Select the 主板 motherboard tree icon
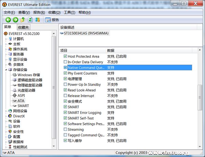 tap(10, 44)
